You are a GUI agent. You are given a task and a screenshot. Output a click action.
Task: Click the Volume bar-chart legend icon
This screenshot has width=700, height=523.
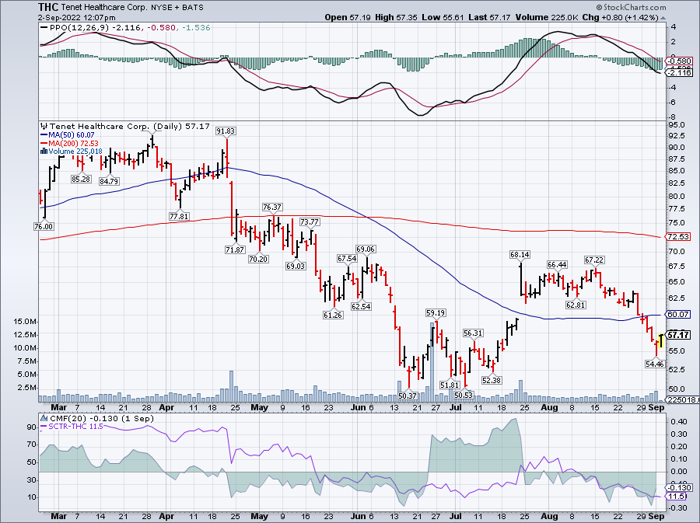[43, 149]
